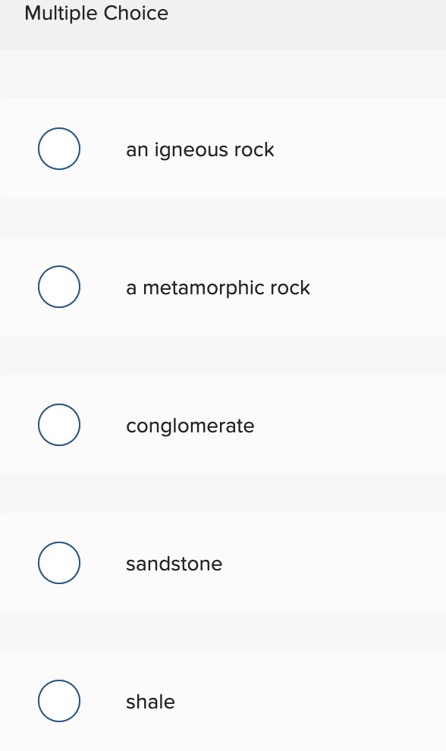The height and width of the screenshot is (751, 446).
Task: Choose the answer option labeled shale
Action: (223, 701)
